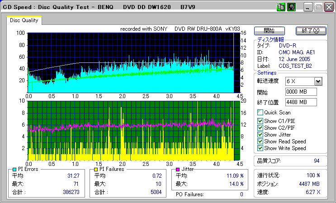Open the 転送速度 speed dropdown

pyautogui.click(x=318, y=81)
